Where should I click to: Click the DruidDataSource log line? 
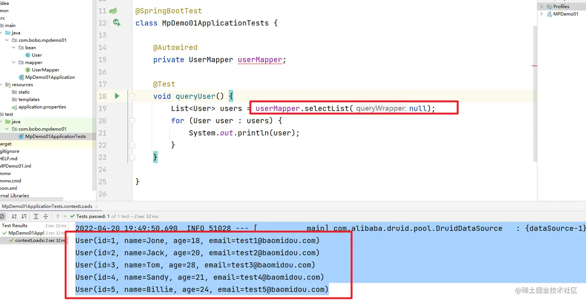[x=330, y=228]
